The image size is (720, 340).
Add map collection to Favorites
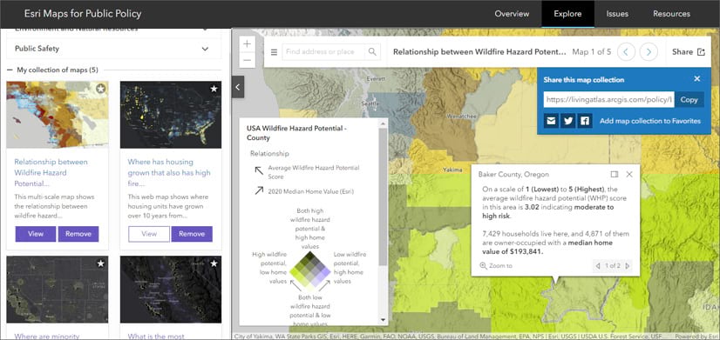pos(650,121)
